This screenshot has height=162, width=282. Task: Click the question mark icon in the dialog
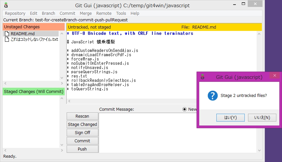(x=213, y=96)
